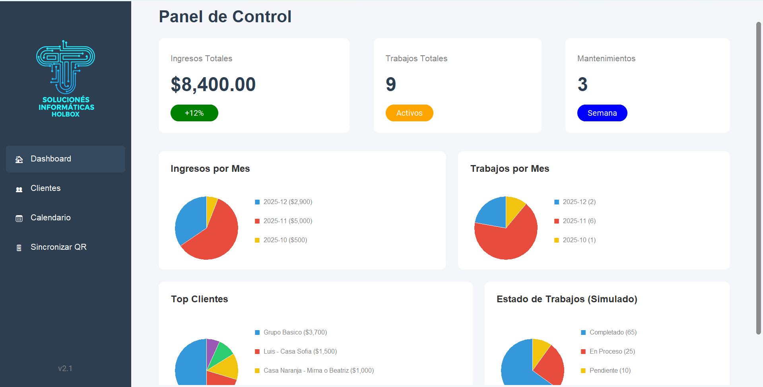Switch to the Clientes section
The height and width of the screenshot is (387, 763).
[x=45, y=188]
